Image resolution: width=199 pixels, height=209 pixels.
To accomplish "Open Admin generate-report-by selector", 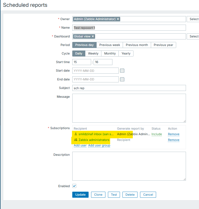I will pyautogui.click(x=134, y=134).
